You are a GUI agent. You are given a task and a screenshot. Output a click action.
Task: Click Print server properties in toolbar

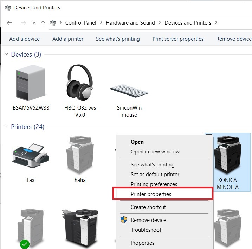(x=178, y=39)
